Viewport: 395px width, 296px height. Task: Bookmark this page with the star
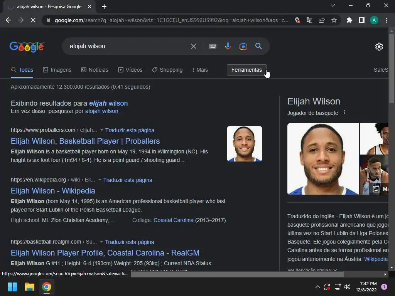(x=334, y=20)
